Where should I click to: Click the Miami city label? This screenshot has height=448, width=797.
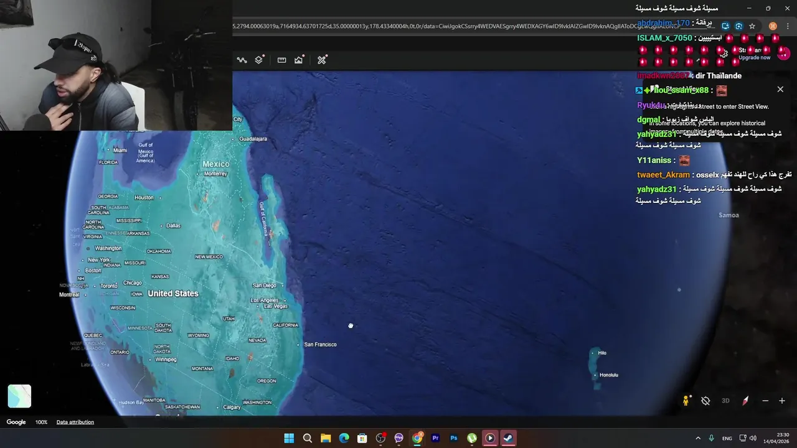click(x=120, y=151)
